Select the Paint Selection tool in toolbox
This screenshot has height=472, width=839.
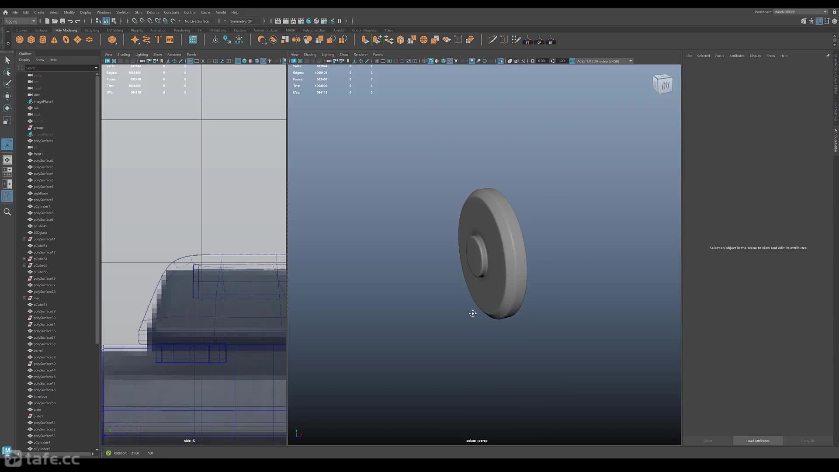coord(7,84)
